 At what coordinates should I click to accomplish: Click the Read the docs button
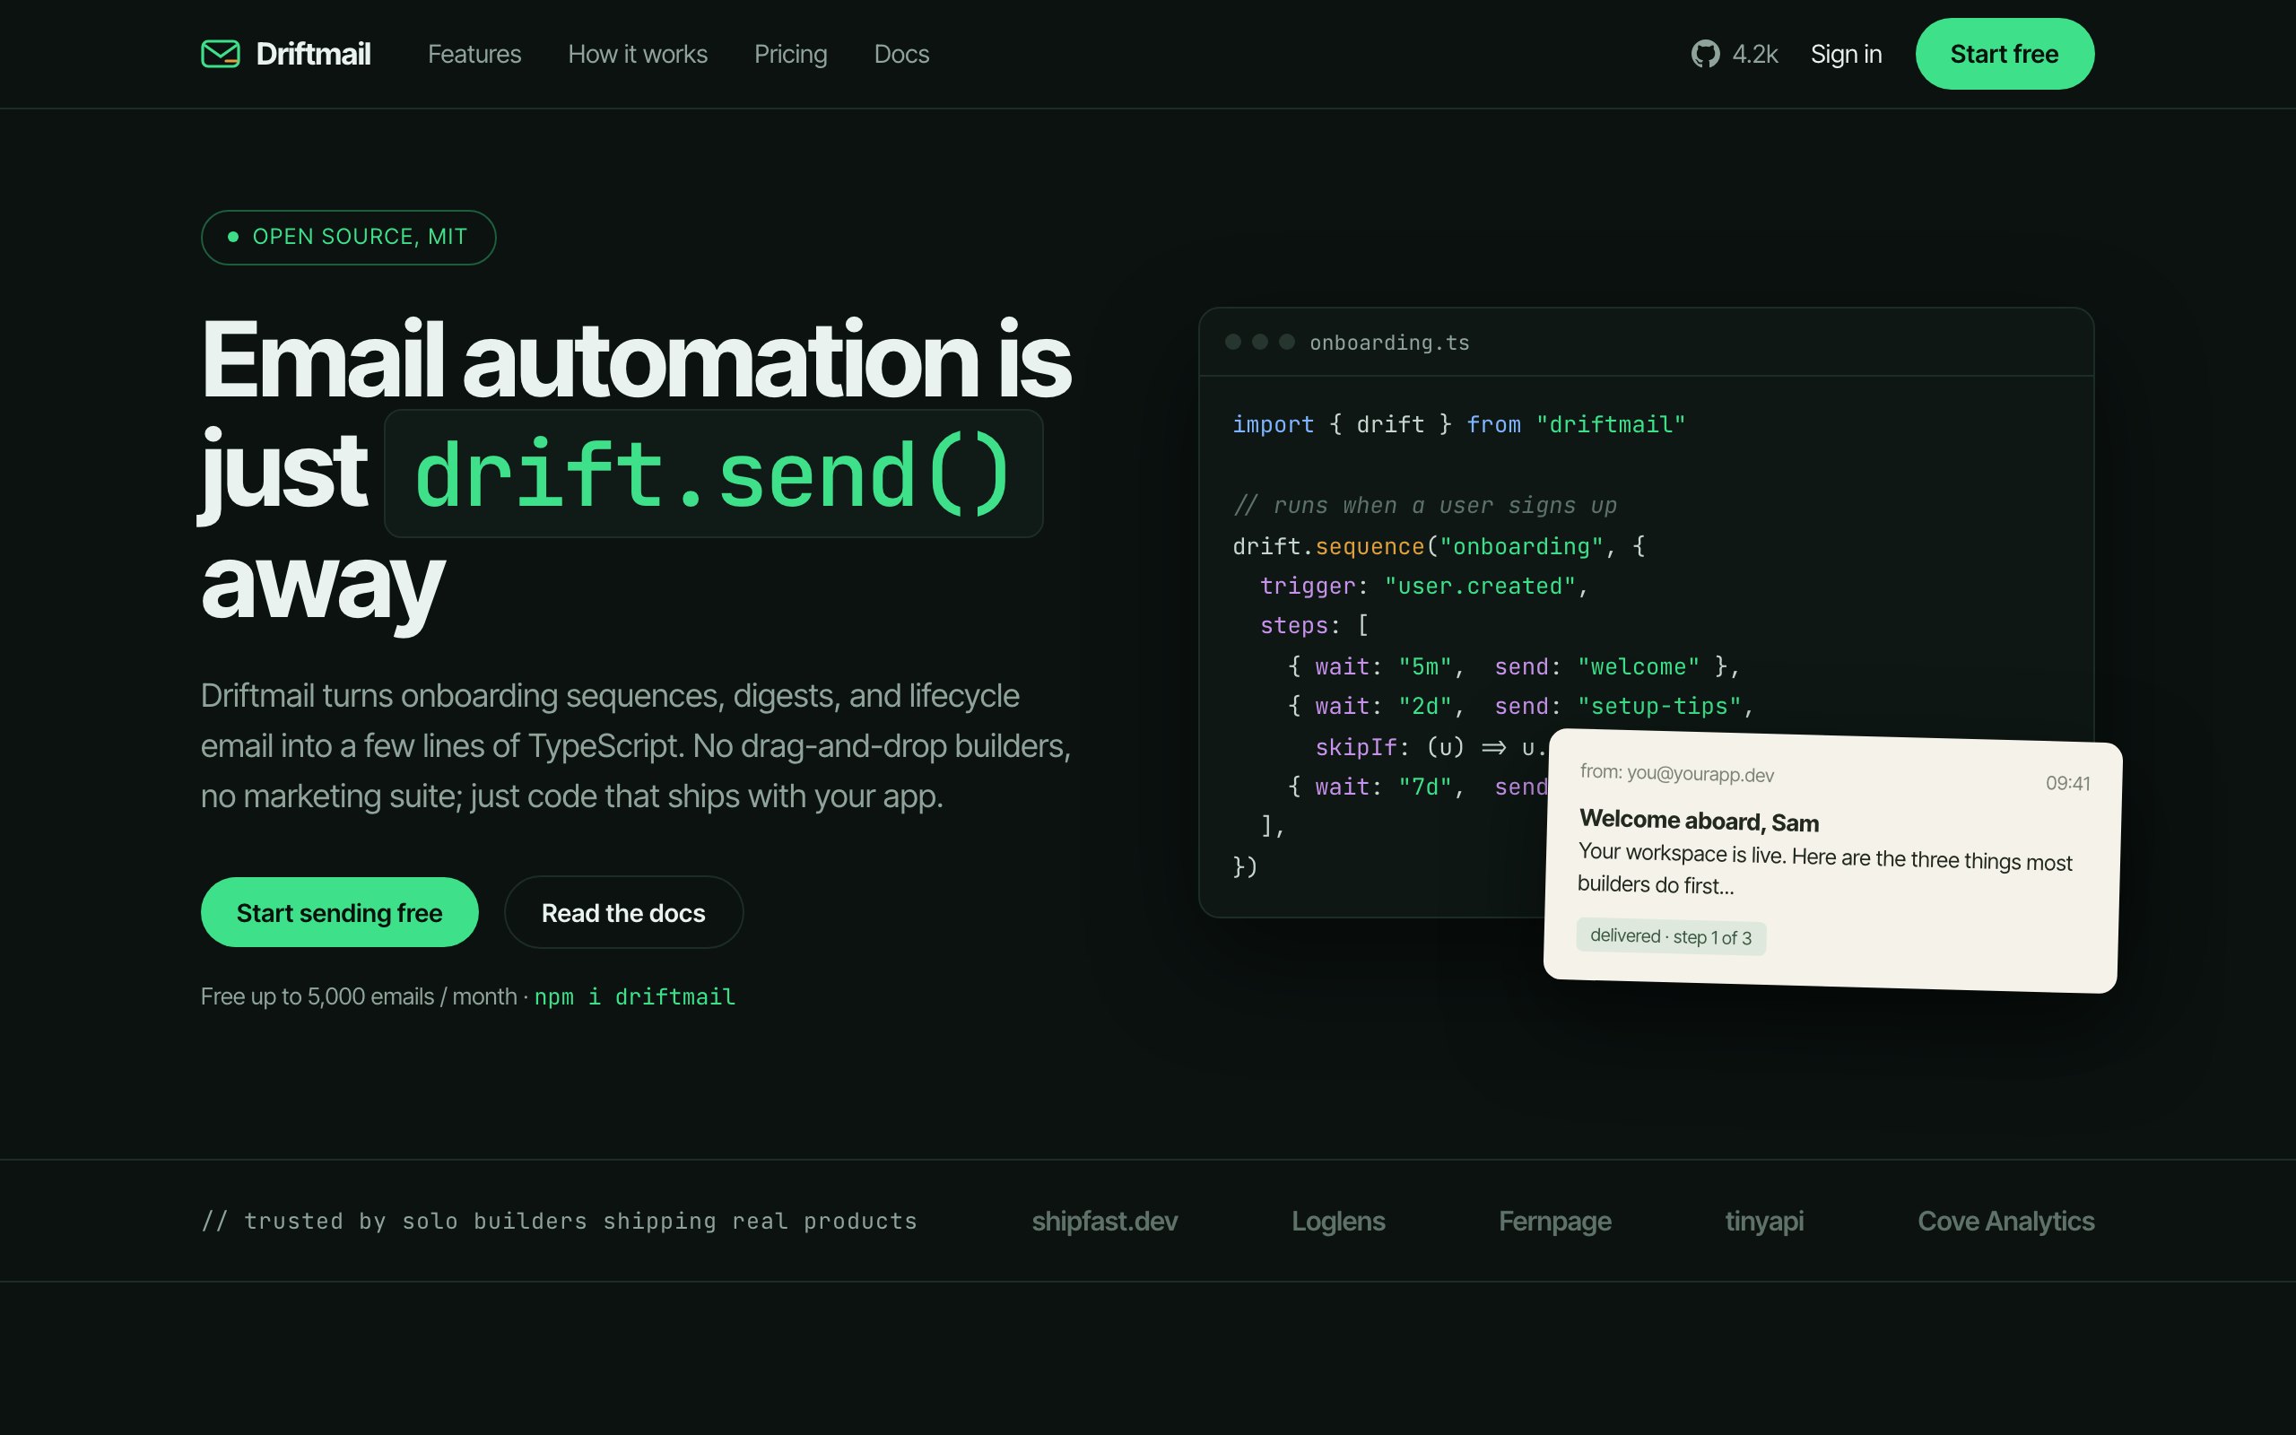click(623, 912)
